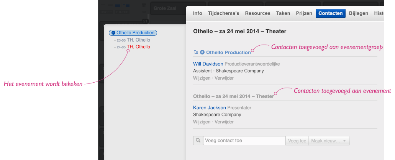
Task: Focus the Voeg contact toe search field
Action: pyautogui.click(x=244, y=141)
